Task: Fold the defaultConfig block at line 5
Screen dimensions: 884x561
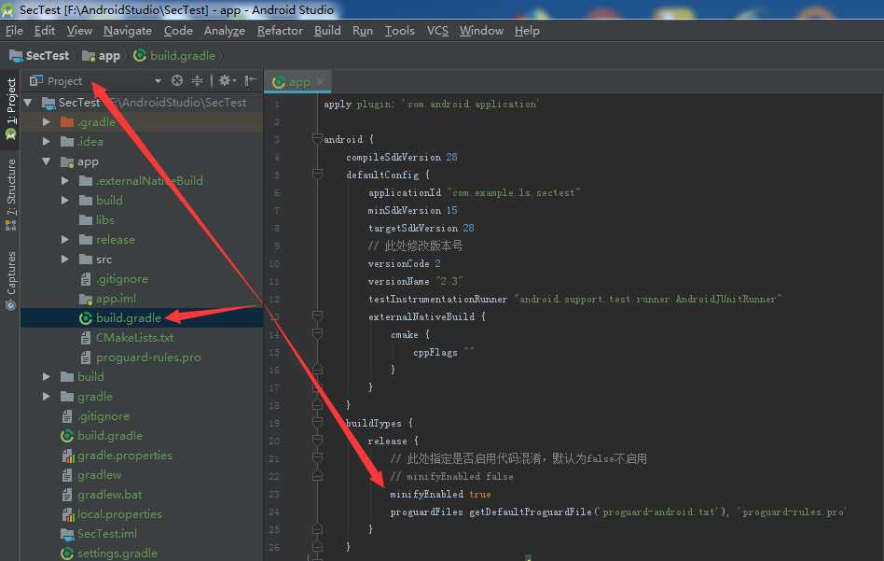Action: tap(317, 175)
